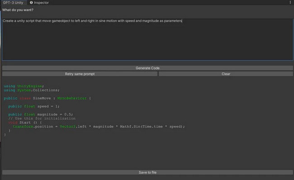Click Retry same prompt

tap(80, 74)
